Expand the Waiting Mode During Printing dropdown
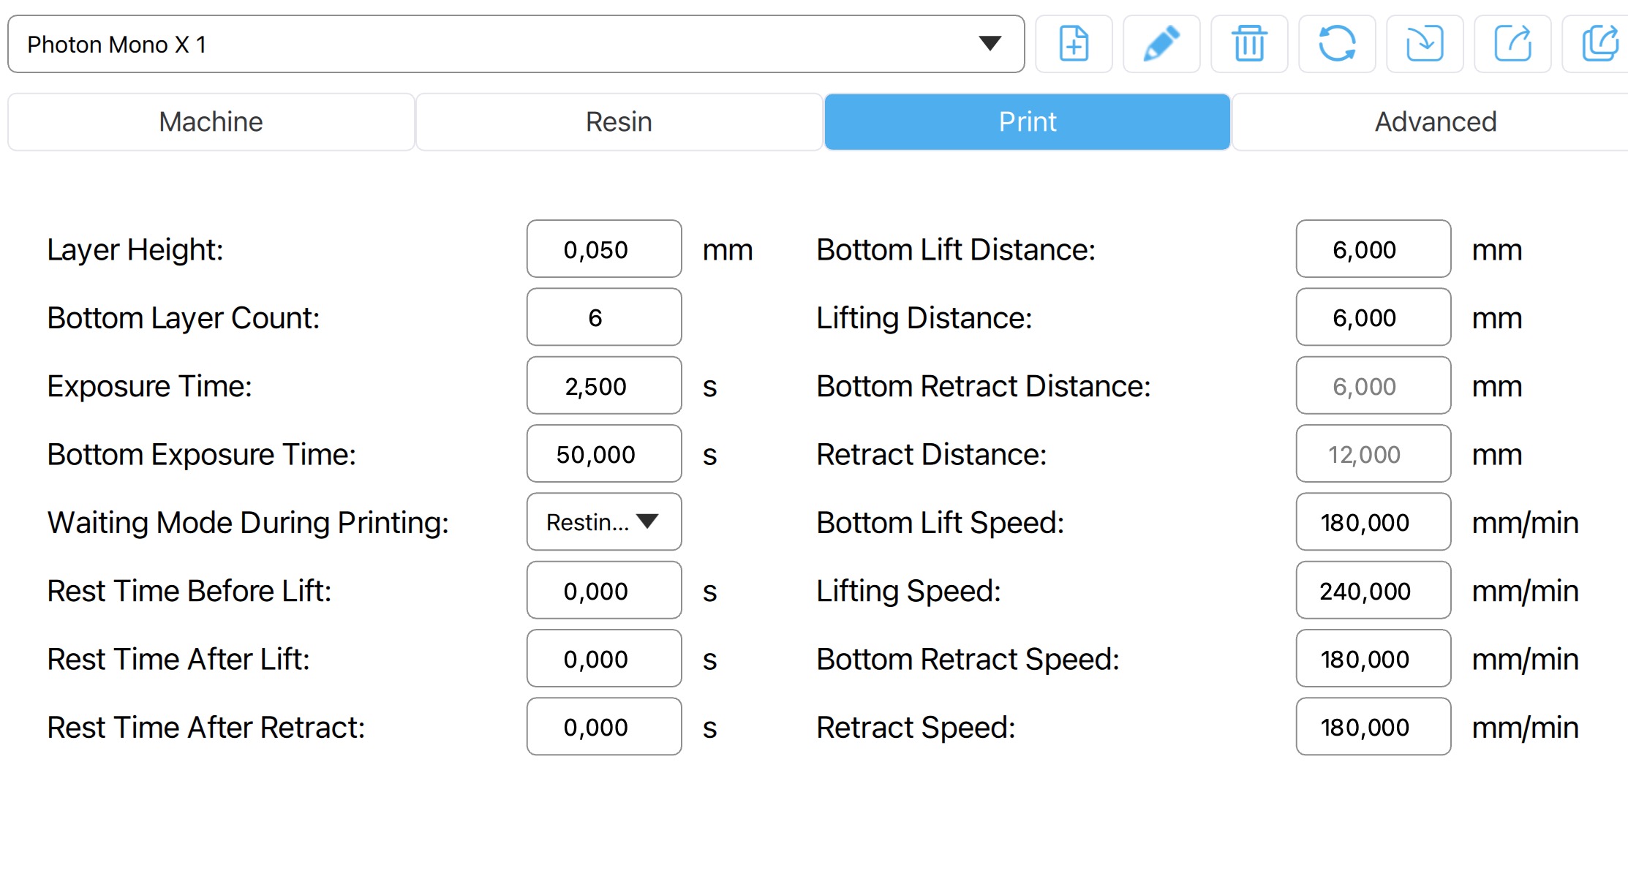 604,522
